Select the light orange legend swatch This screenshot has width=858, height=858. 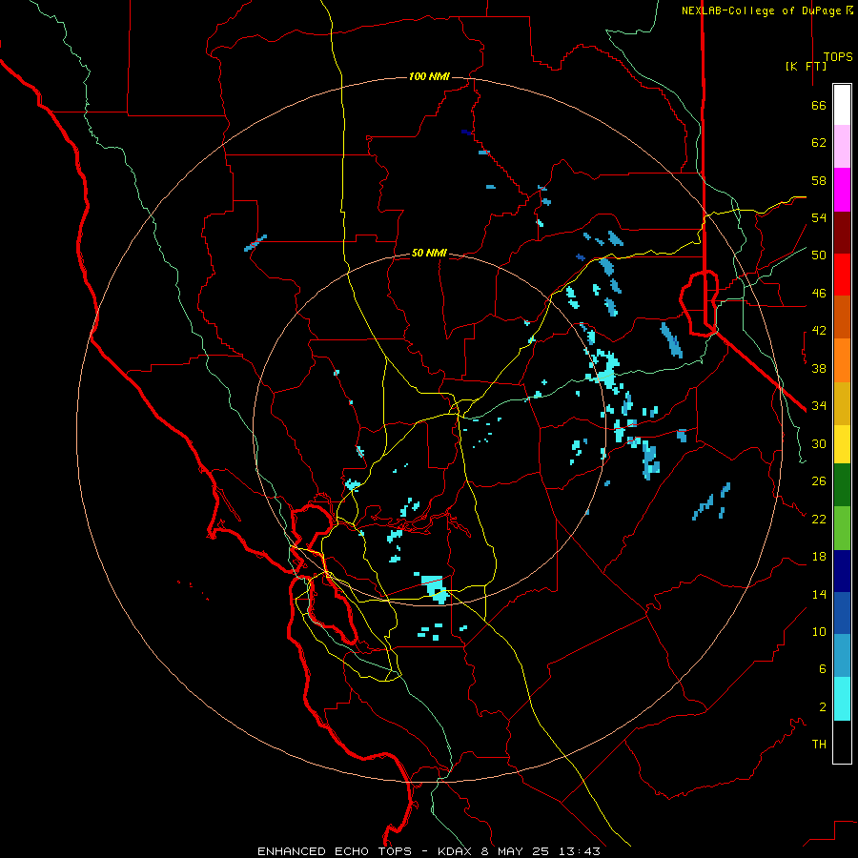pos(842,360)
